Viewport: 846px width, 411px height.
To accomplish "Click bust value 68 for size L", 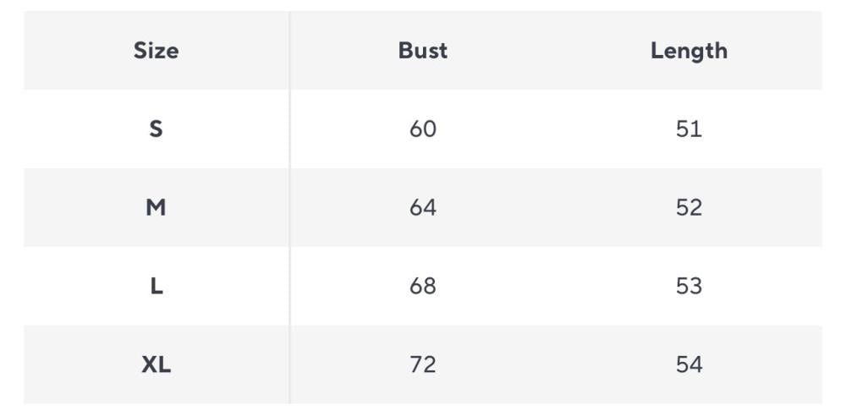I will pyautogui.click(x=422, y=287).
